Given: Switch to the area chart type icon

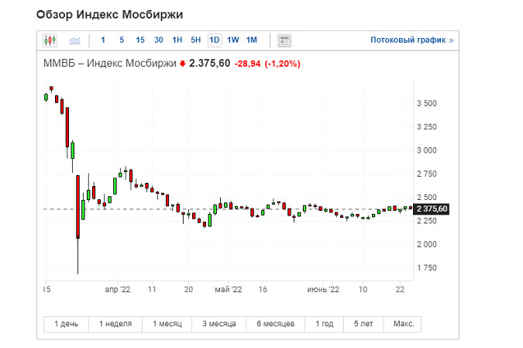Looking at the screenshot, I should click(x=74, y=41).
